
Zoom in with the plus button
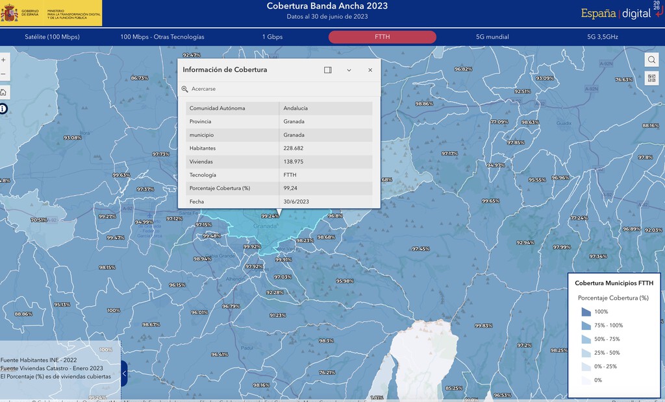(3, 60)
